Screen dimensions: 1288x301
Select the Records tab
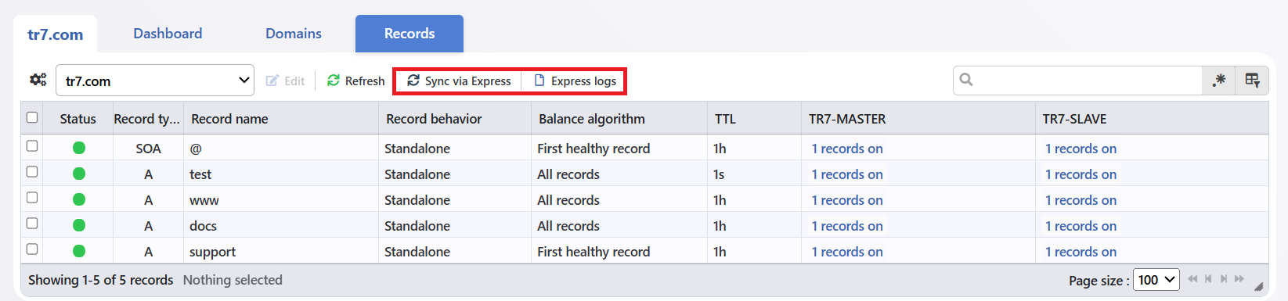coord(409,34)
